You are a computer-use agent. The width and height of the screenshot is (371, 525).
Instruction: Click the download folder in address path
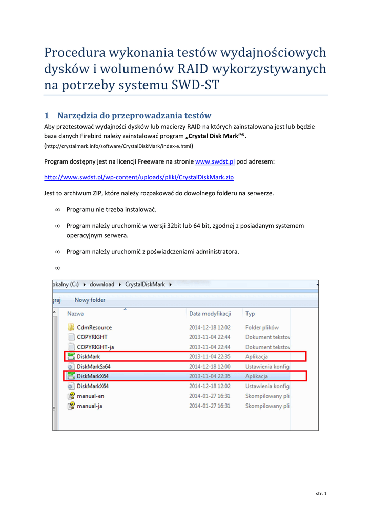pyautogui.click(x=102, y=284)
